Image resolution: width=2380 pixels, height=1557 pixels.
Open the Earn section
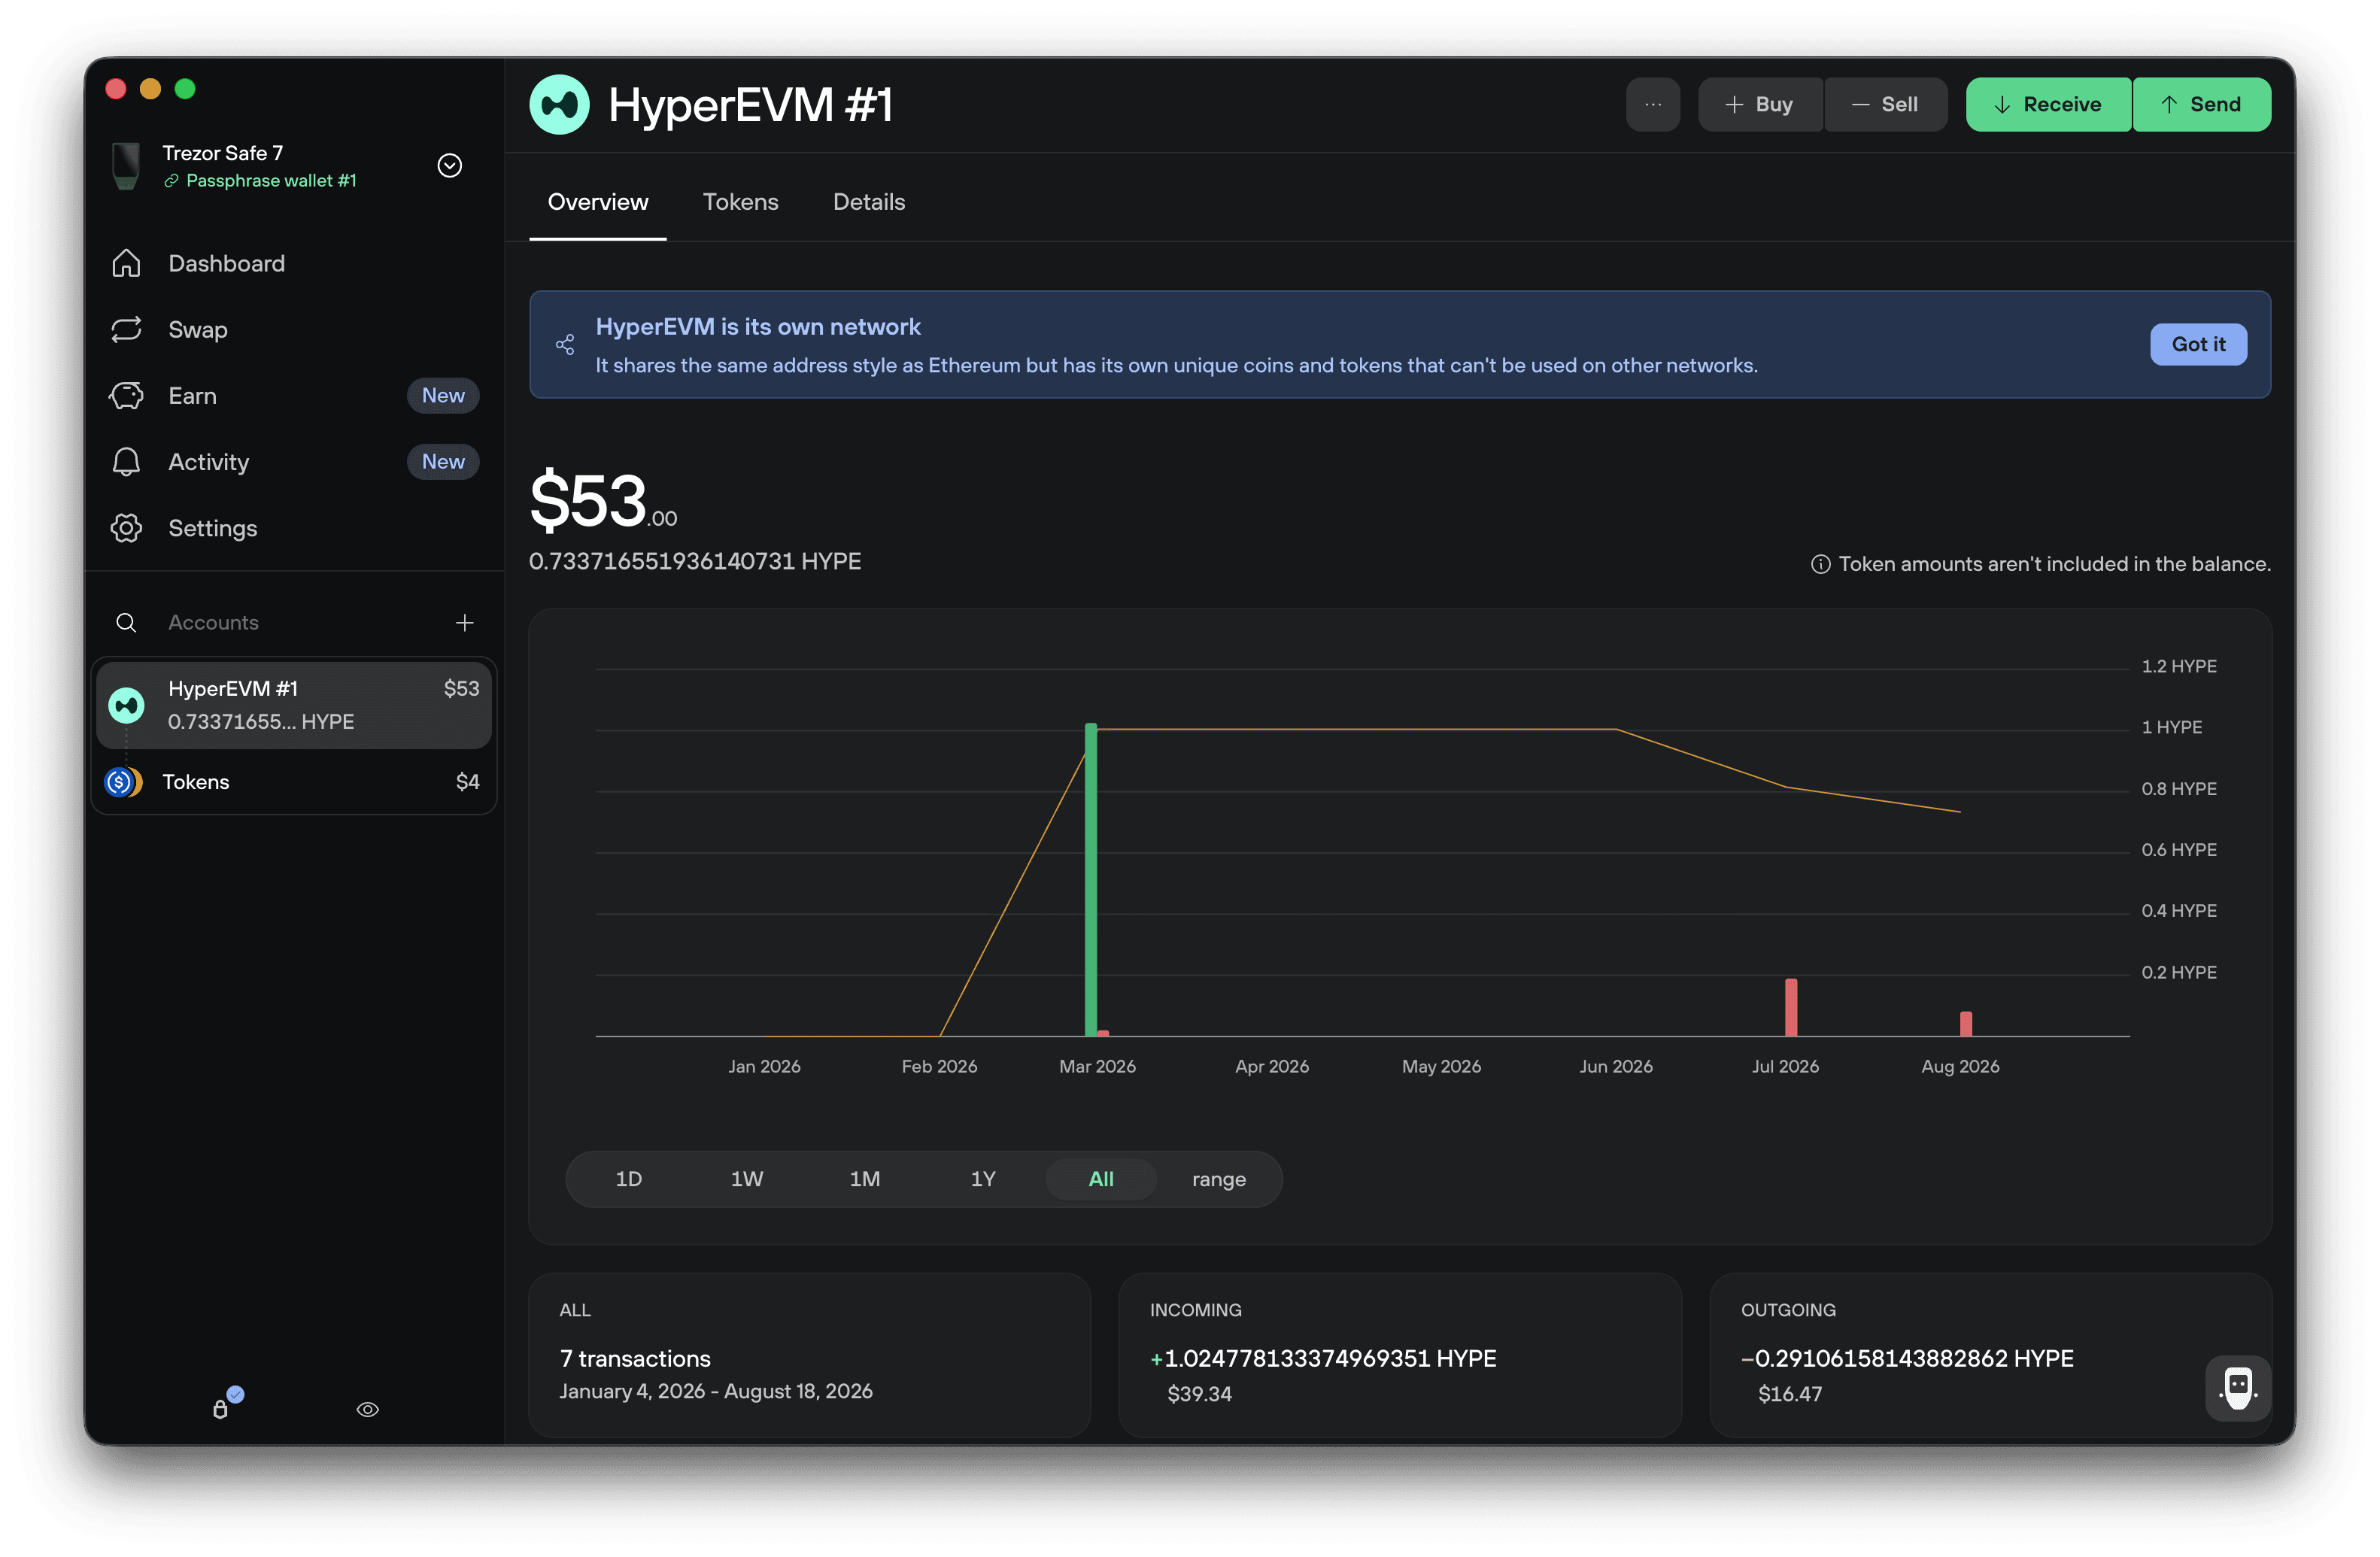(294, 395)
